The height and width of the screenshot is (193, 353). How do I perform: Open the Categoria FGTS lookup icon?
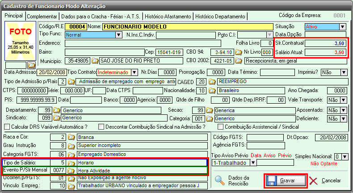coord(71,155)
